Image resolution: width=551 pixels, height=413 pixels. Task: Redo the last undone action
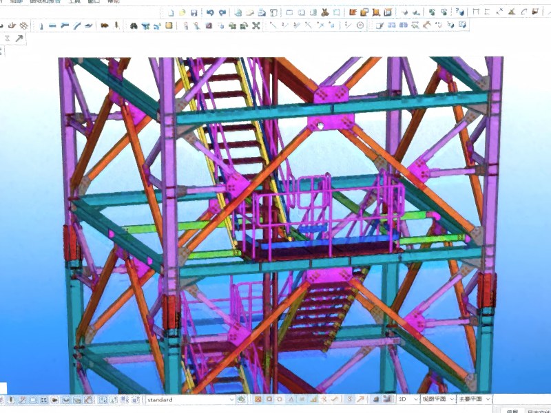pyautogui.click(x=222, y=12)
